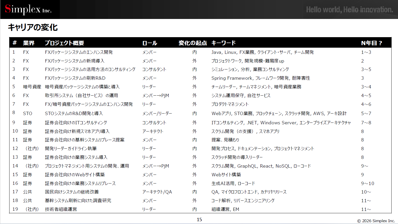This screenshot has width=398, height=224.
Task: Click the 暗号資産 industry cell in row 5
Action: [32, 87]
